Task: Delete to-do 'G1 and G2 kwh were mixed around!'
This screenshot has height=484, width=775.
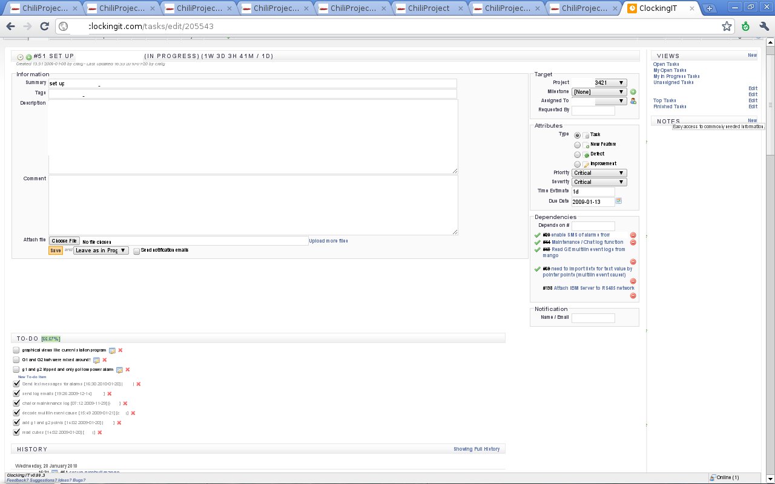Action: click(x=105, y=360)
